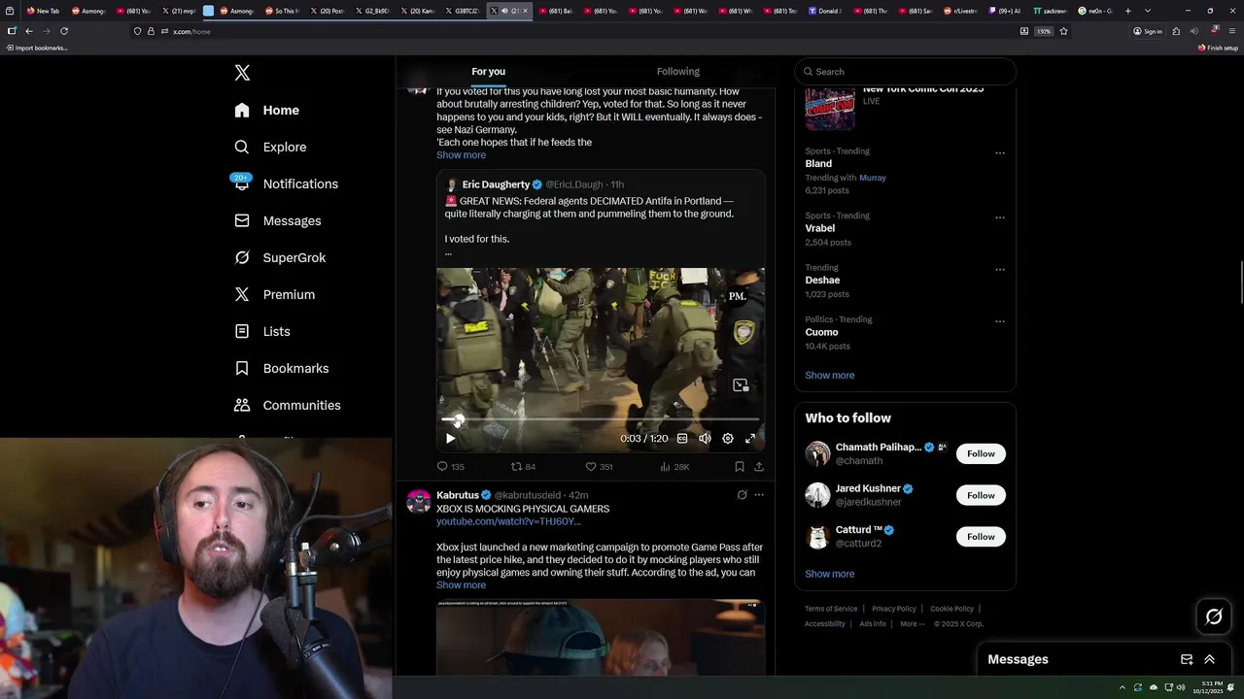The width and height of the screenshot is (1244, 699).
Task: Repost the post with 84 reposts
Action: coord(523,467)
